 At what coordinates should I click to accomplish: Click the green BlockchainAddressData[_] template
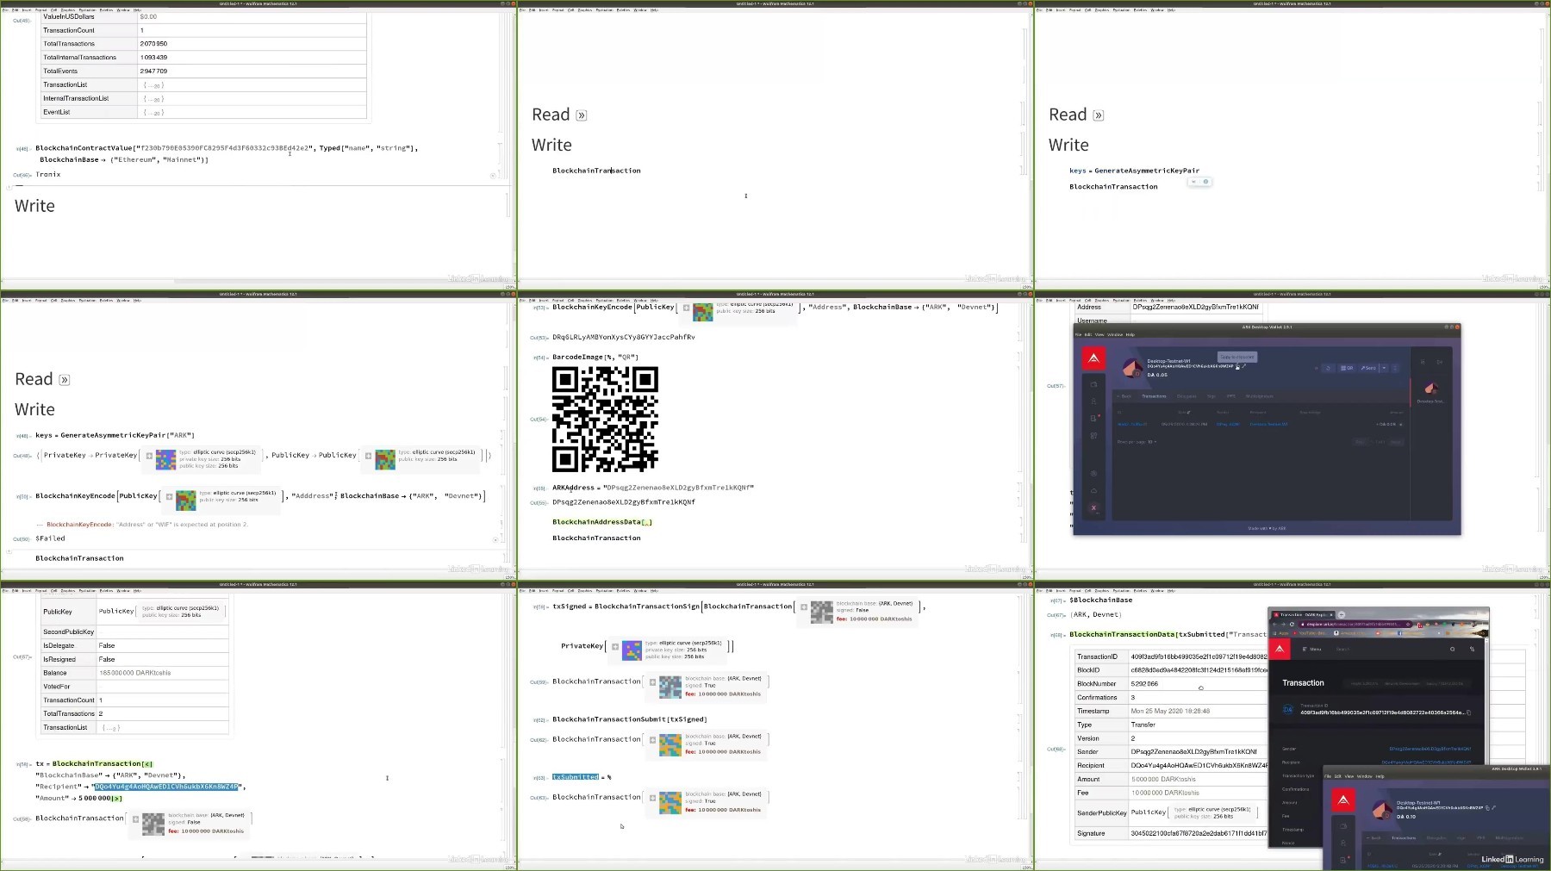click(x=602, y=522)
